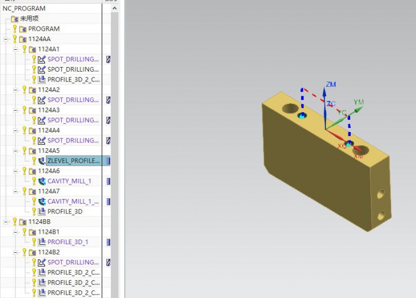
Task: Click the tool icon in the CAVITY_MILL_1 row
Action: [108, 181]
